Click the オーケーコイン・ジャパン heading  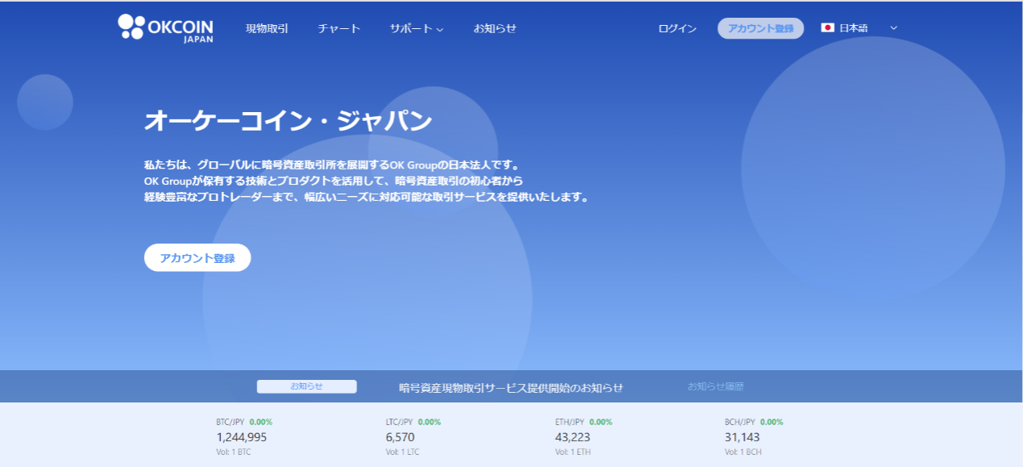click(x=288, y=121)
